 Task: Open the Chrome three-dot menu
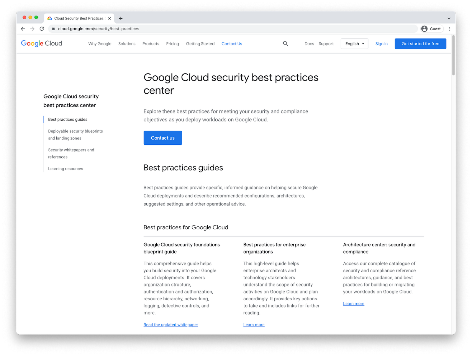[449, 29]
